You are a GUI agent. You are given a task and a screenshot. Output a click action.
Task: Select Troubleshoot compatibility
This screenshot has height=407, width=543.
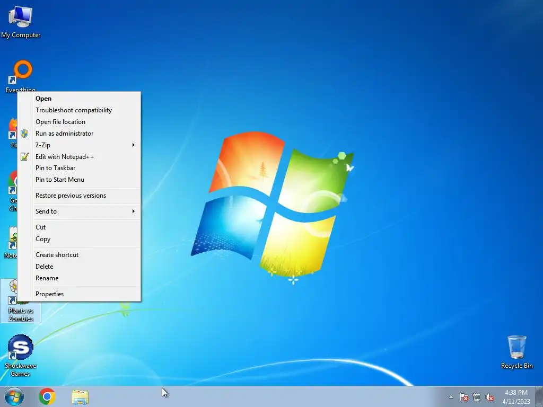click(x=80, y=110)
